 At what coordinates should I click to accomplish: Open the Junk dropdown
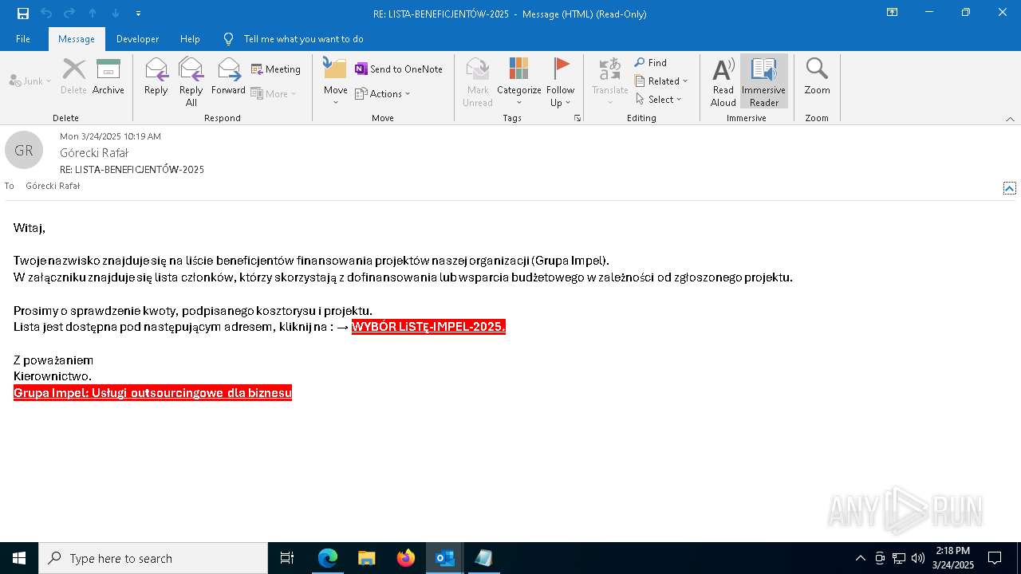click(x=30, y=81)
